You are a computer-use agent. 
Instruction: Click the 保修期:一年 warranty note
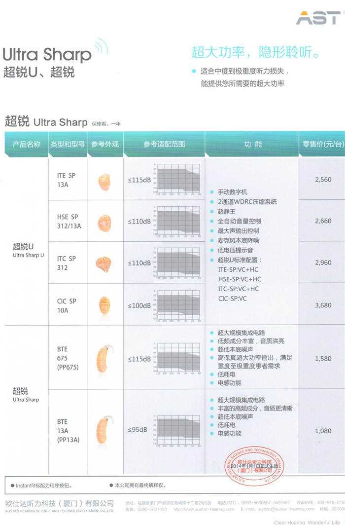click(106, 123)
